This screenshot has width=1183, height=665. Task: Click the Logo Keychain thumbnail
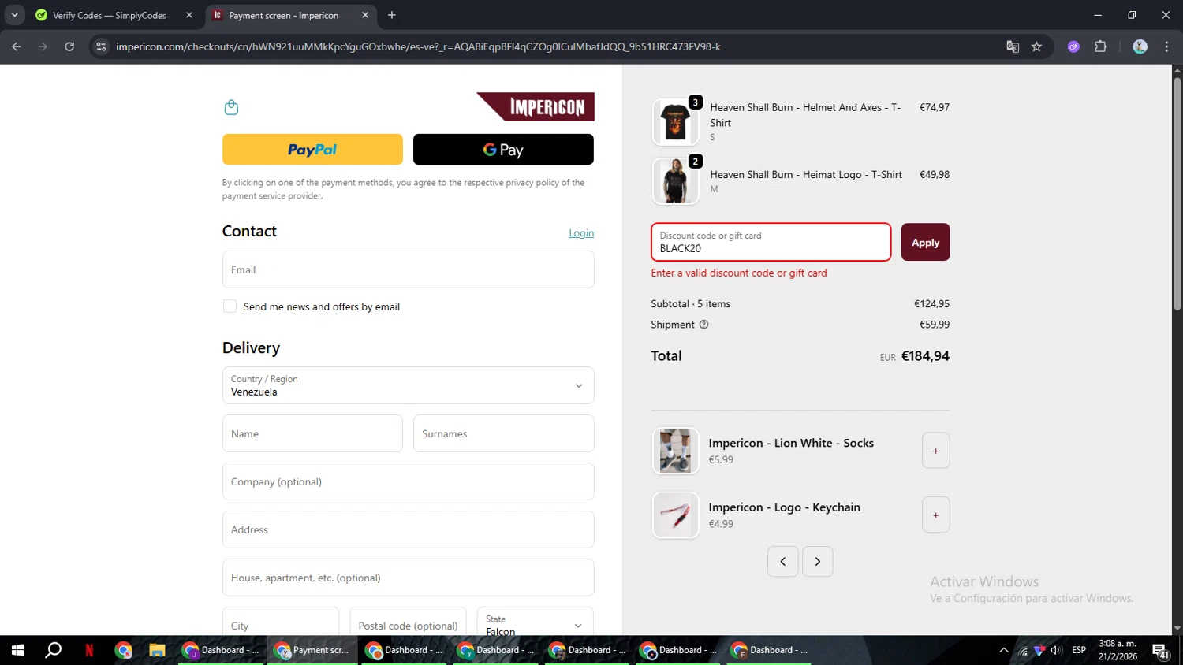click(x=675, y=515)
